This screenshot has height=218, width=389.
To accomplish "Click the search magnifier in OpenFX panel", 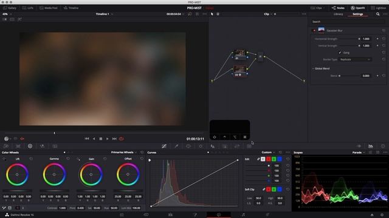I will (x=377, y=14).
